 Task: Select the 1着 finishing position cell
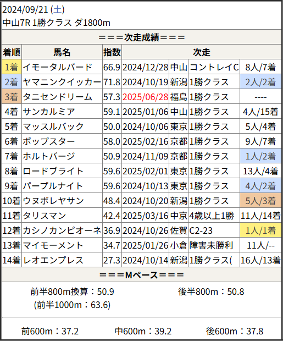click(12, 67)
